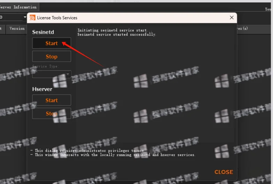Screen dimensions: 273x184
Task: Stop the Hserver service
Action: point(52,113)
